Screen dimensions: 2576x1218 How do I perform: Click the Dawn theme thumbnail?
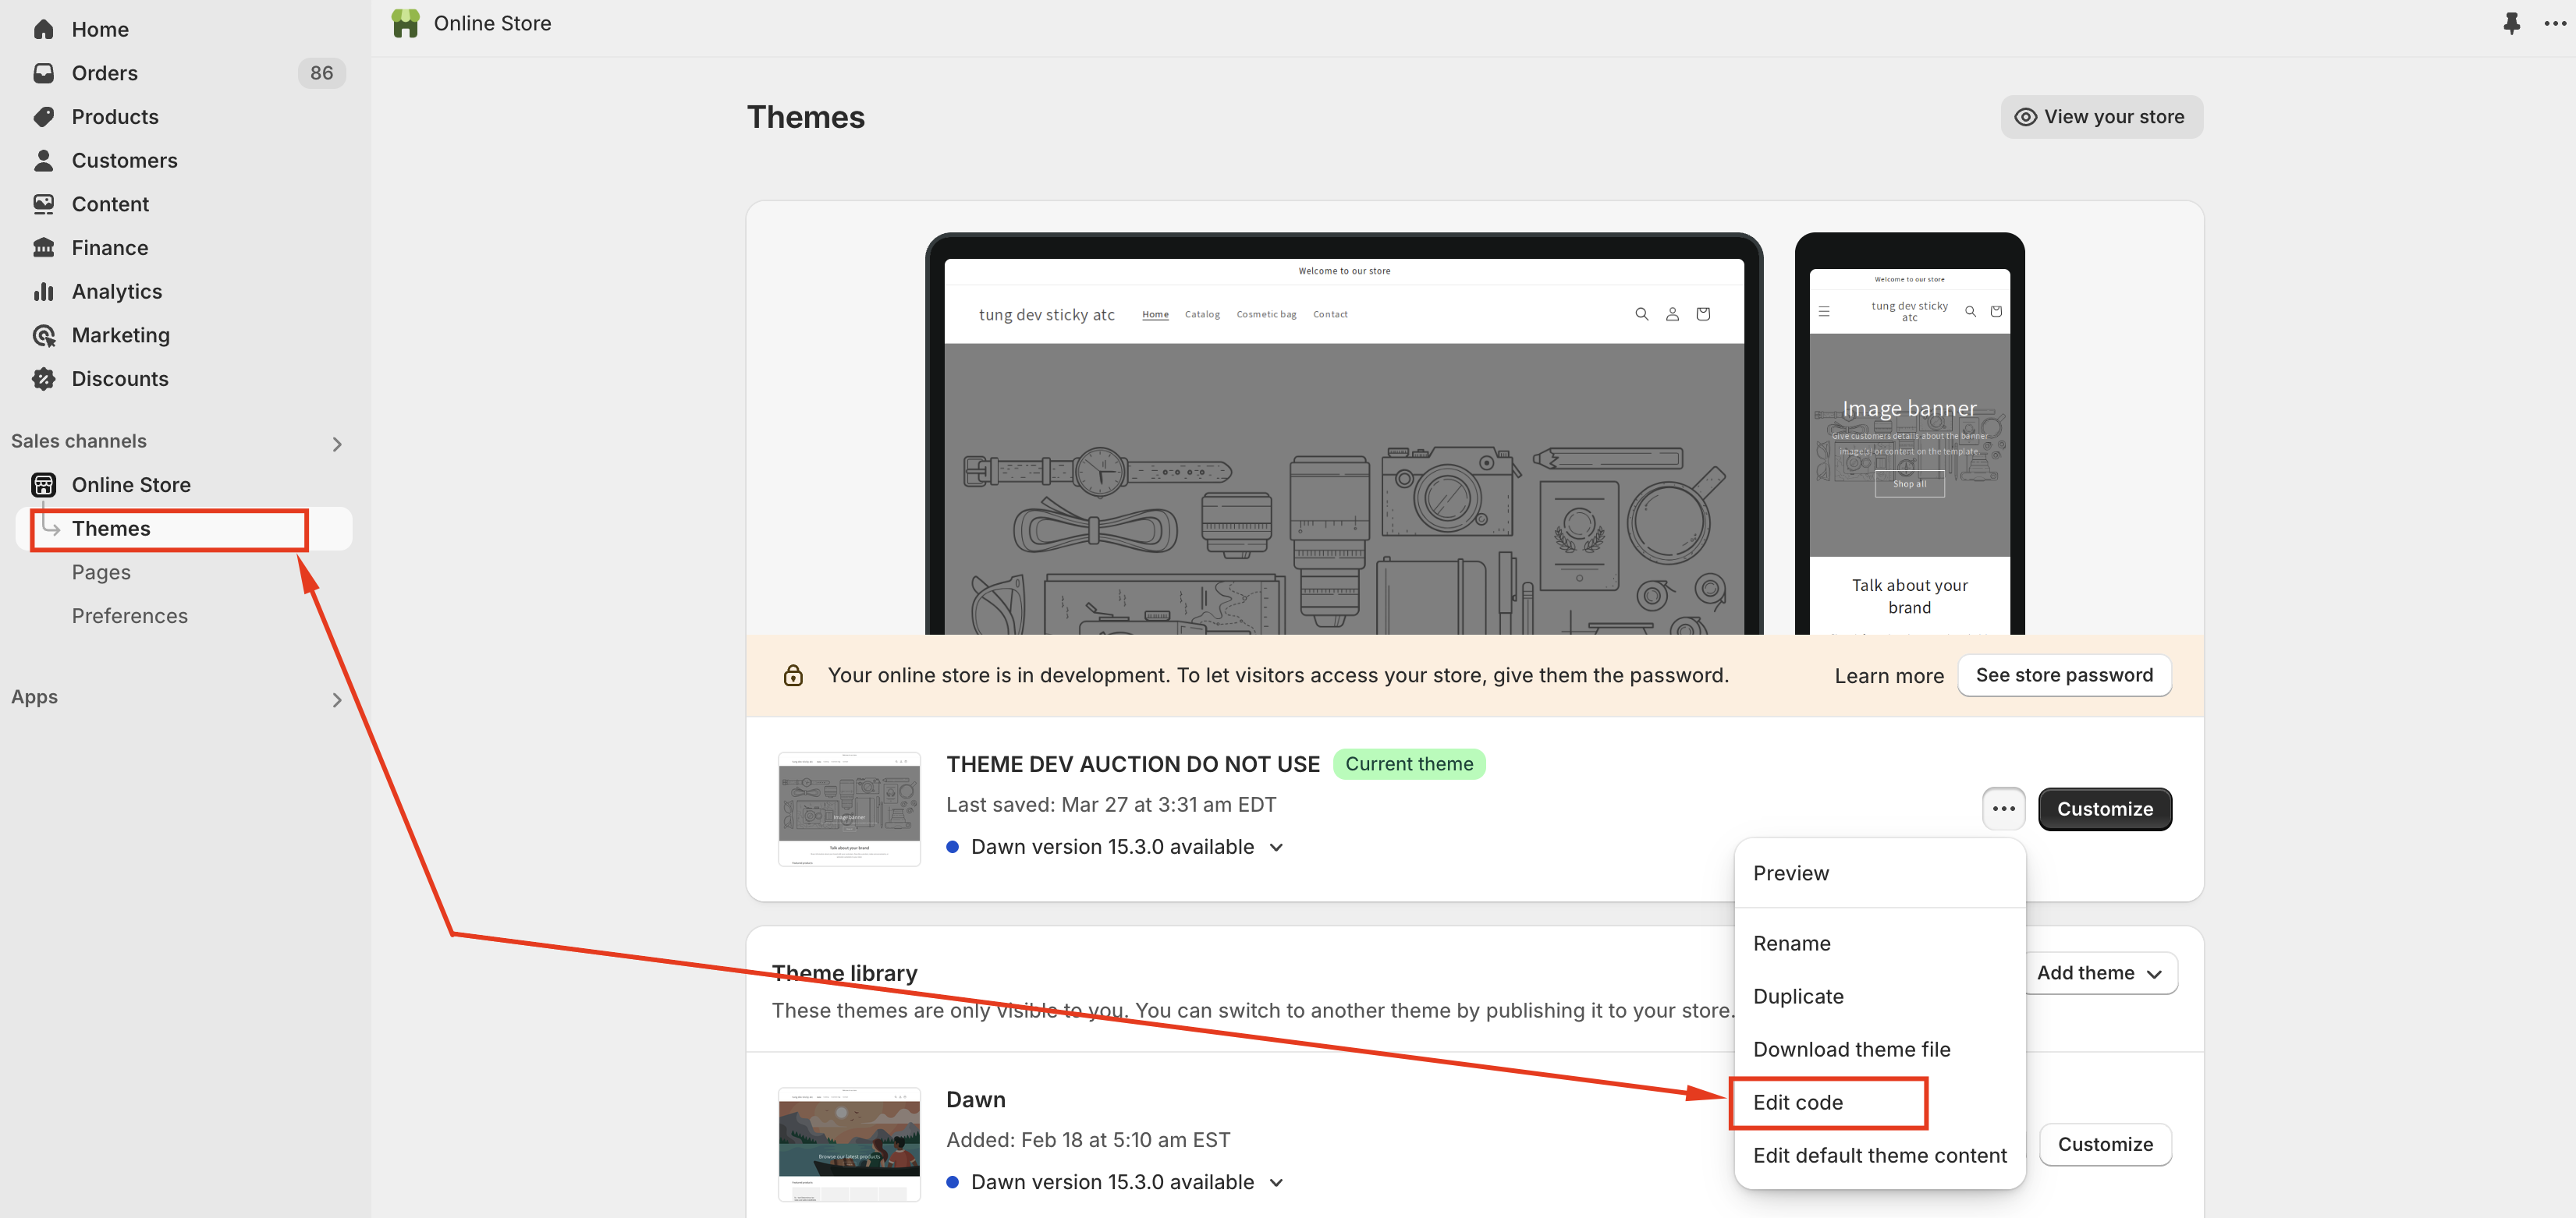click(848, 1144)
